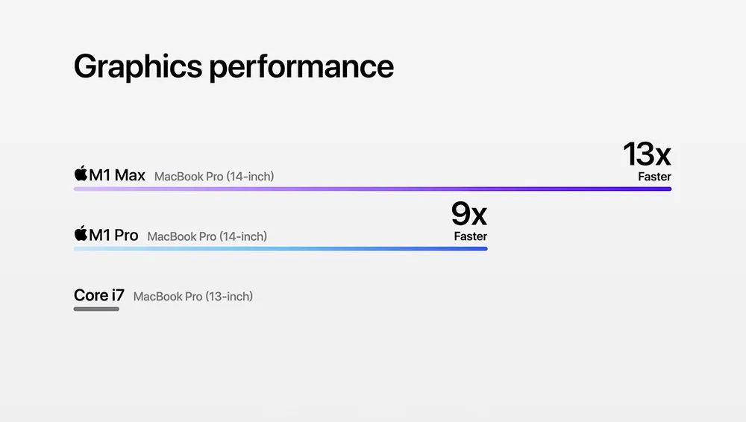Click the middle of the purple M1 Max bar
Screen dimensions: 746x422
coord(372,189)
